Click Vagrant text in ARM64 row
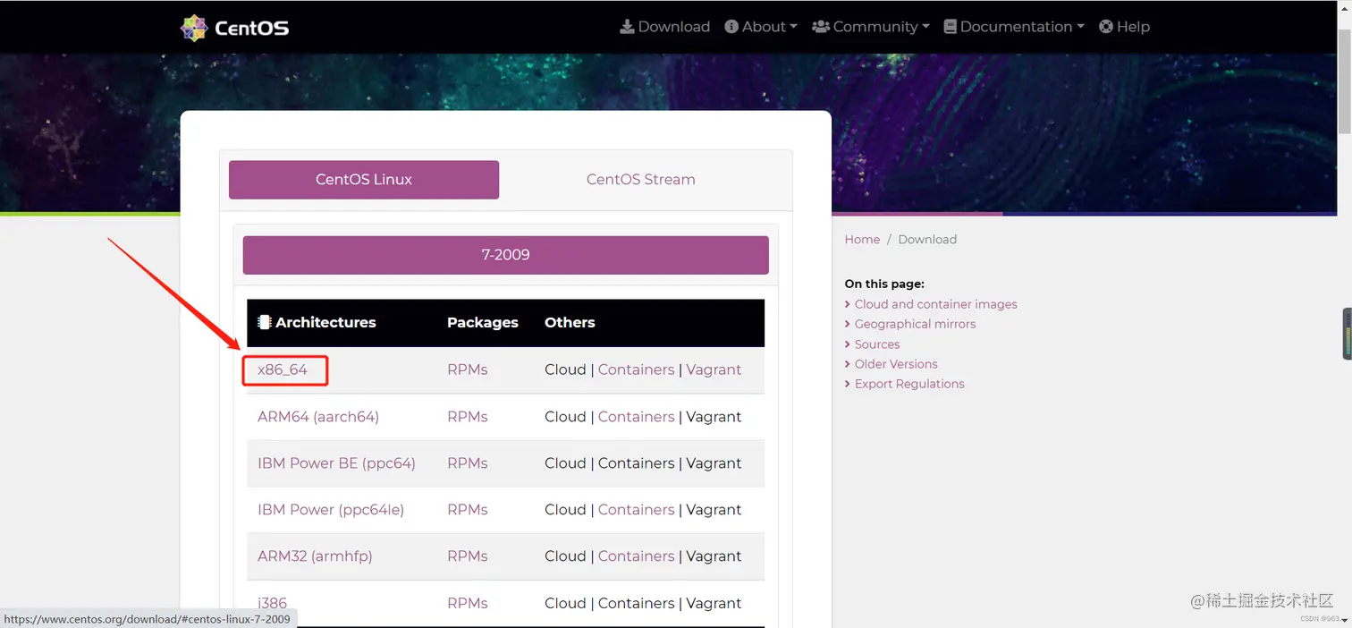1352x628 pixels. [714, 417]
